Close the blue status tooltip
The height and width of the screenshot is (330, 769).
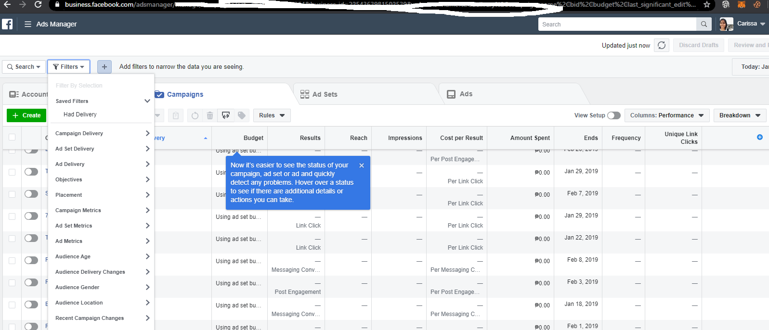(362, 165)
